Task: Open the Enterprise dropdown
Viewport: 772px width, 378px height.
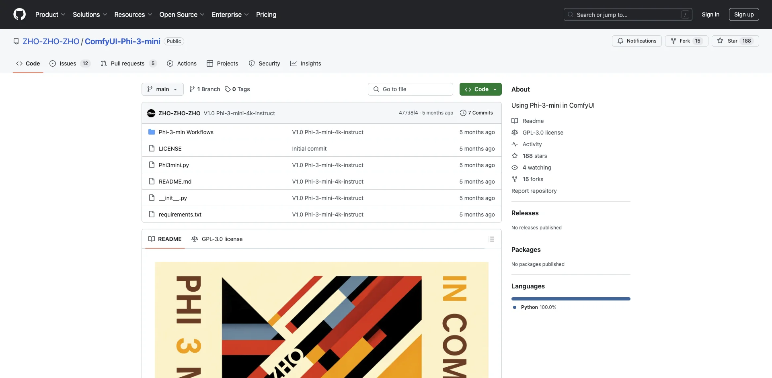Action: click(230, 14)
